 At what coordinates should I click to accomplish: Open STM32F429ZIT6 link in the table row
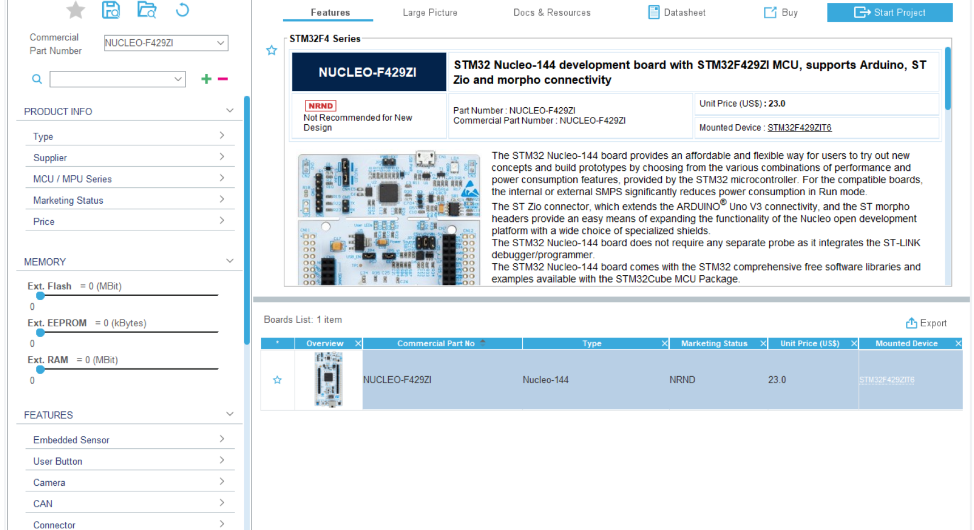pos(887,380)
